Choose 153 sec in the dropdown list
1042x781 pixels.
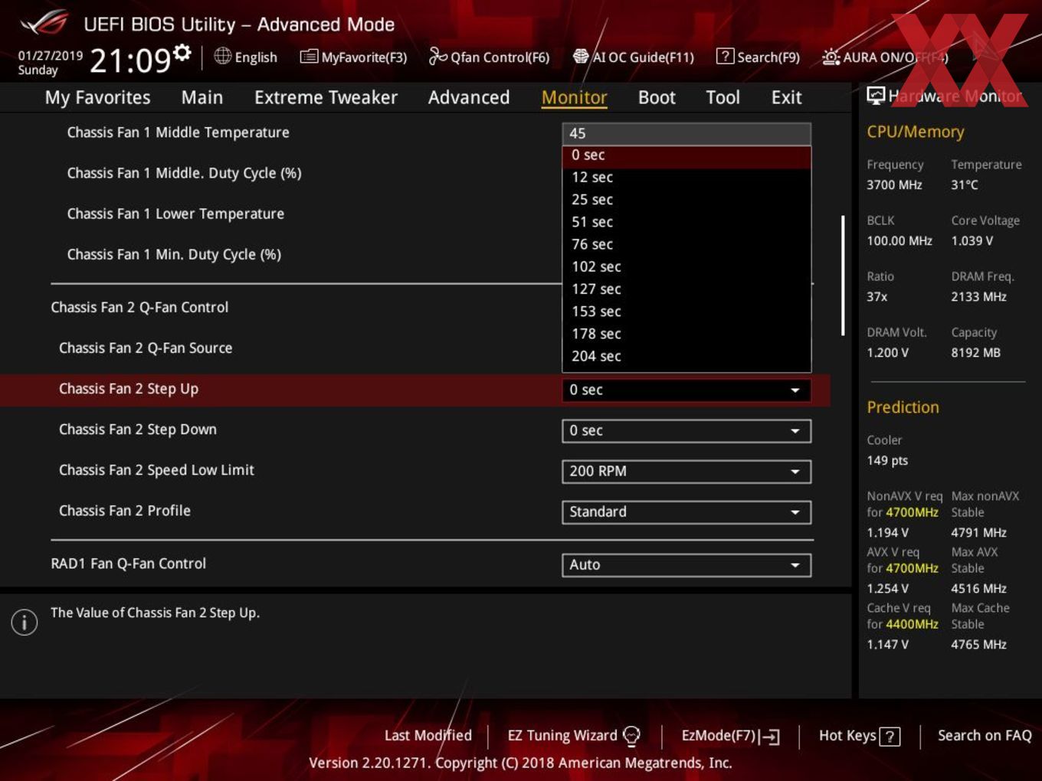click(x=686, y=312)
